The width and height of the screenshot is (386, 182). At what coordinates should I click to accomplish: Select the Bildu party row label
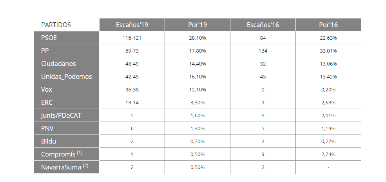(x=49, y=141)
